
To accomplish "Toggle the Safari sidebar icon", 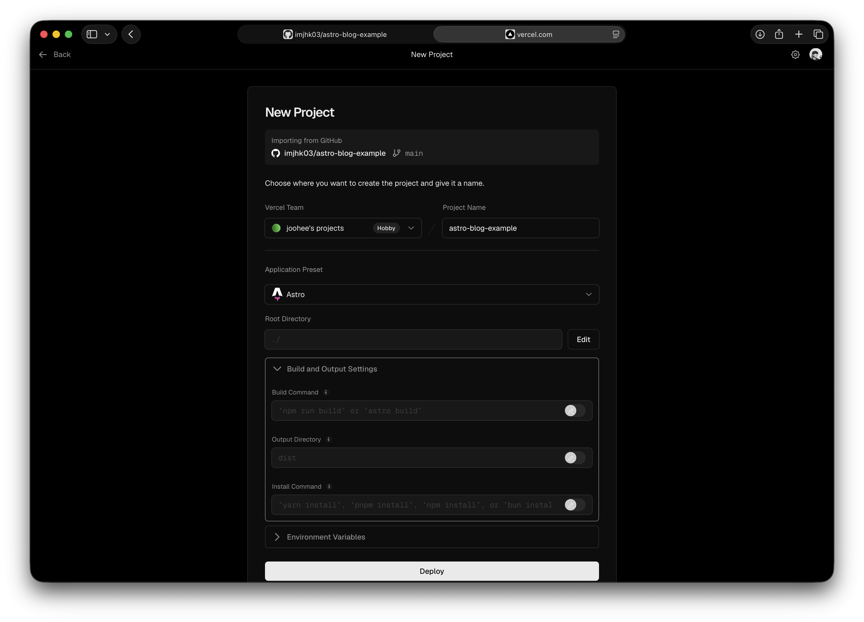I will click(x=92, y=34).
